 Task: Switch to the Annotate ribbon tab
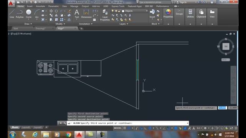point(40,6)
